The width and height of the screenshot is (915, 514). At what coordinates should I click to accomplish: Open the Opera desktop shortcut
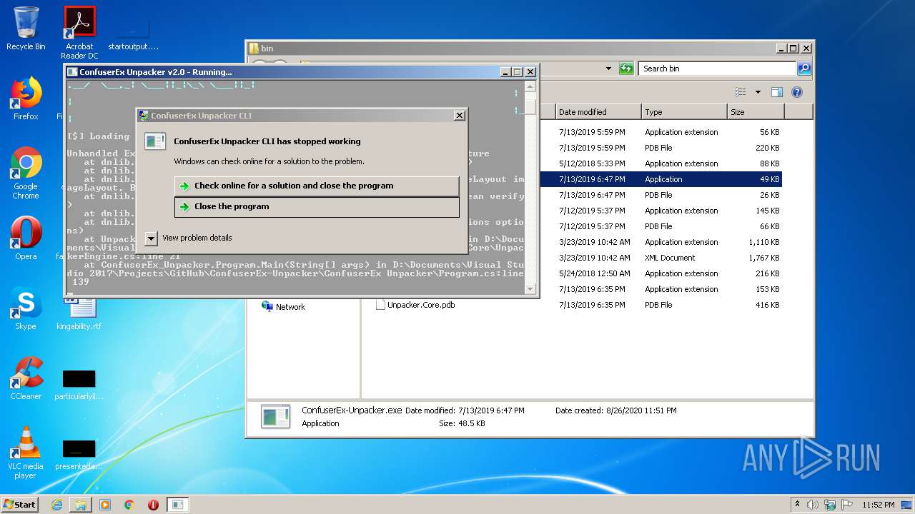tap(26, 238)
